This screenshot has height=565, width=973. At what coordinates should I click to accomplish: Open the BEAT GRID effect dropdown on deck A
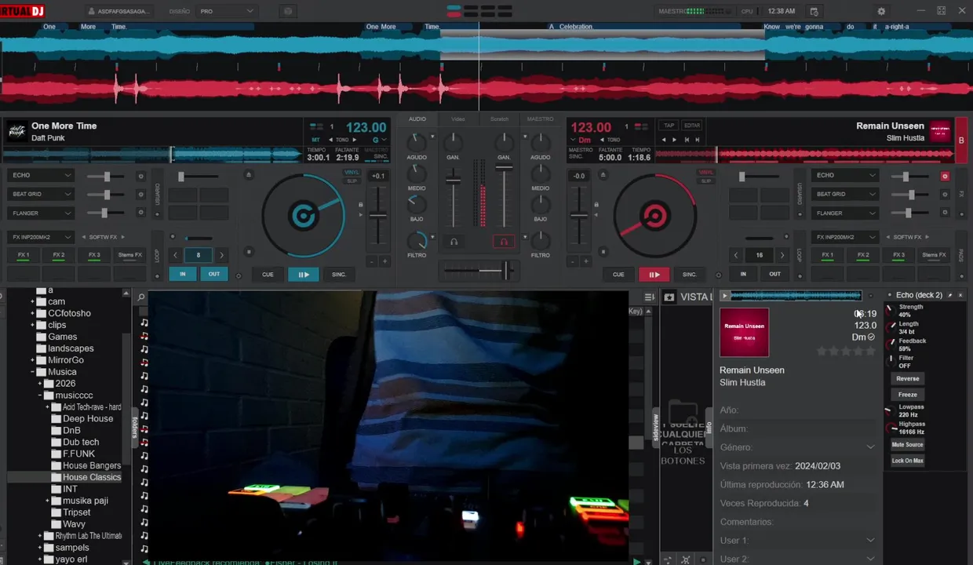click(41, 194)
